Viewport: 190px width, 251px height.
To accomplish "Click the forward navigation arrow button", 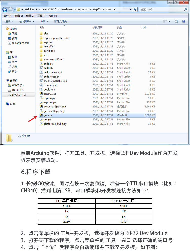I will click(x=11, y=10).
